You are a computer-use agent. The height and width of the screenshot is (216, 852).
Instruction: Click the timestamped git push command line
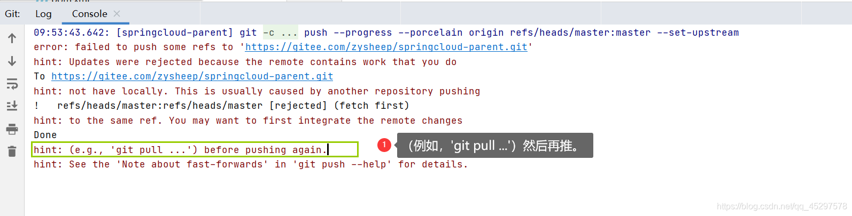386,33
